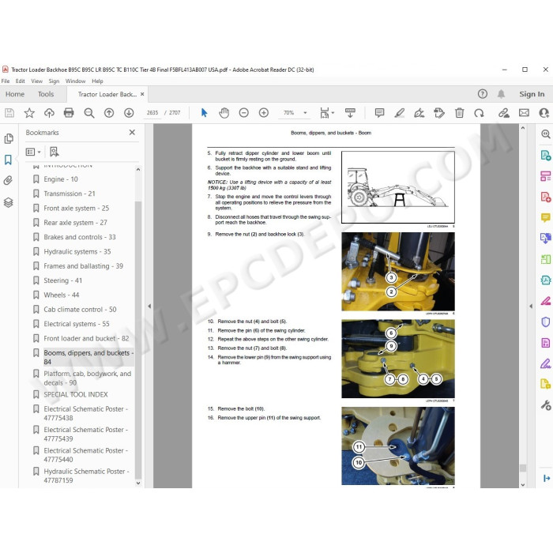Open Find text magnifier tool
The width and height of the screenshot is (553, 553).
(88, 113)
